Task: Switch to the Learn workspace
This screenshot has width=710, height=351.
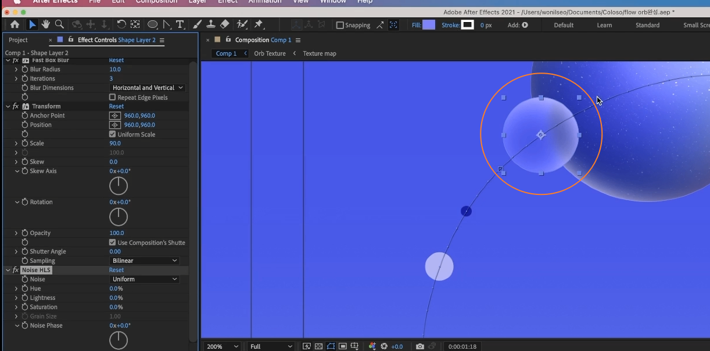Action: (x=604, y=25)
